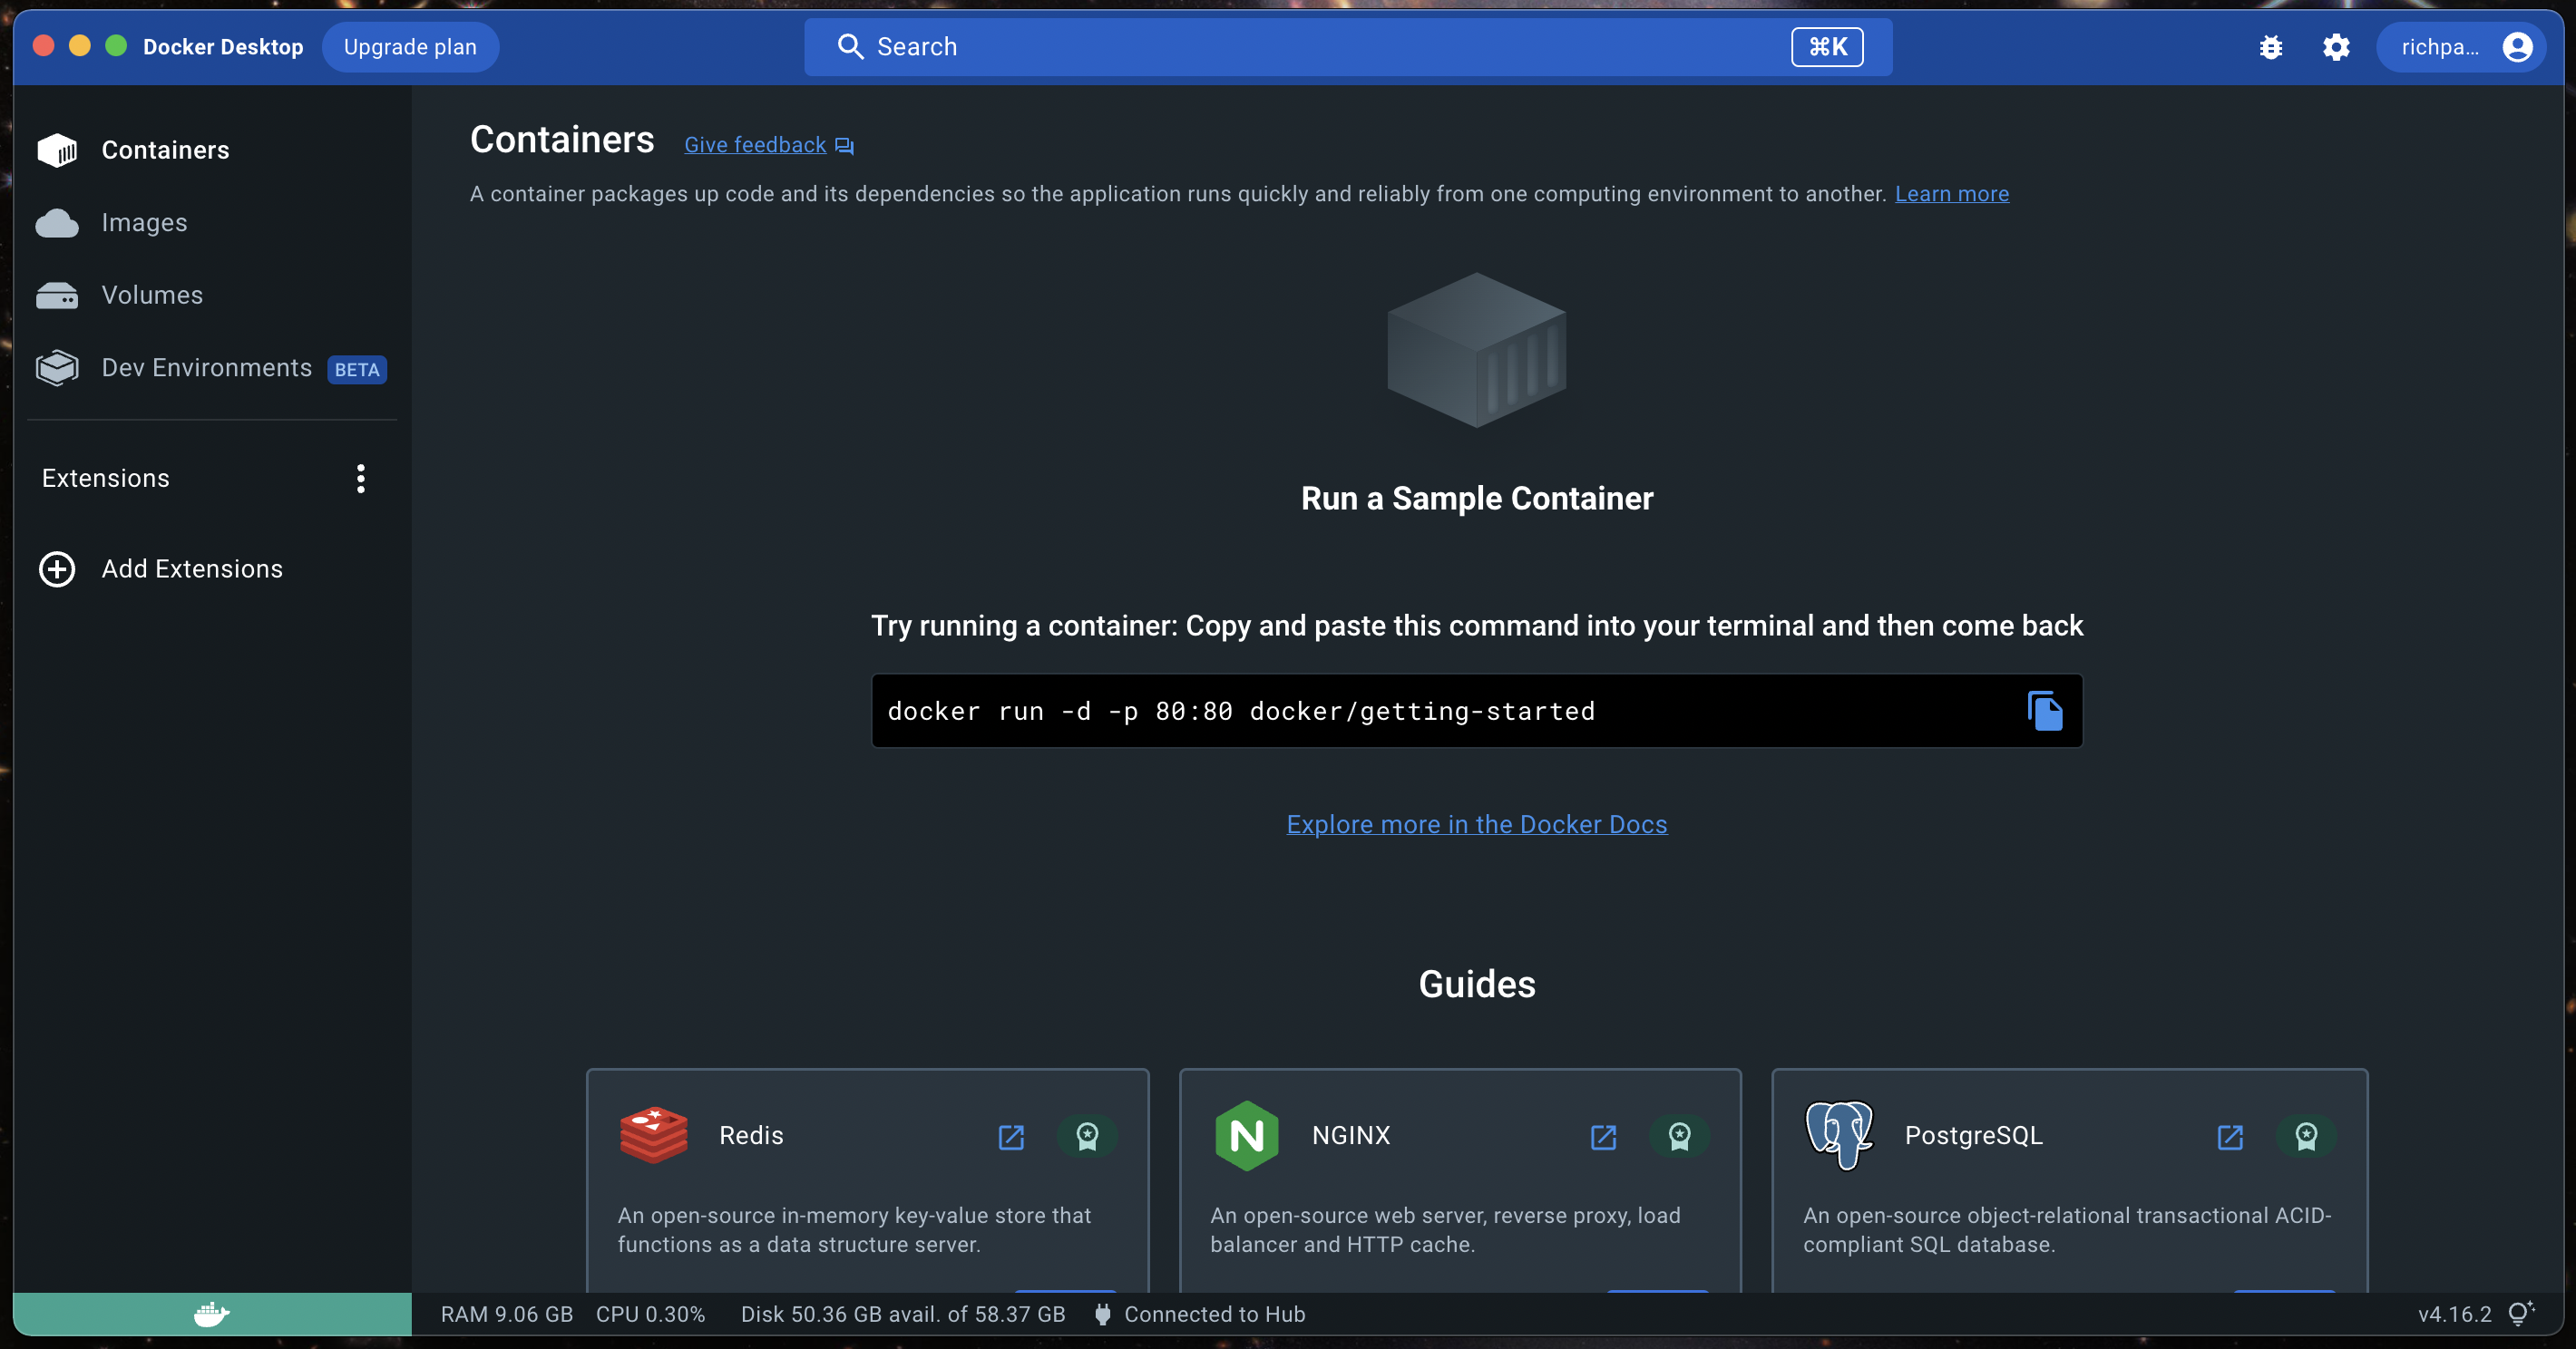This screenshot has height=1349, width=2576.
Task: Click the NGINX logo icon
Action: (1246, 1135)
